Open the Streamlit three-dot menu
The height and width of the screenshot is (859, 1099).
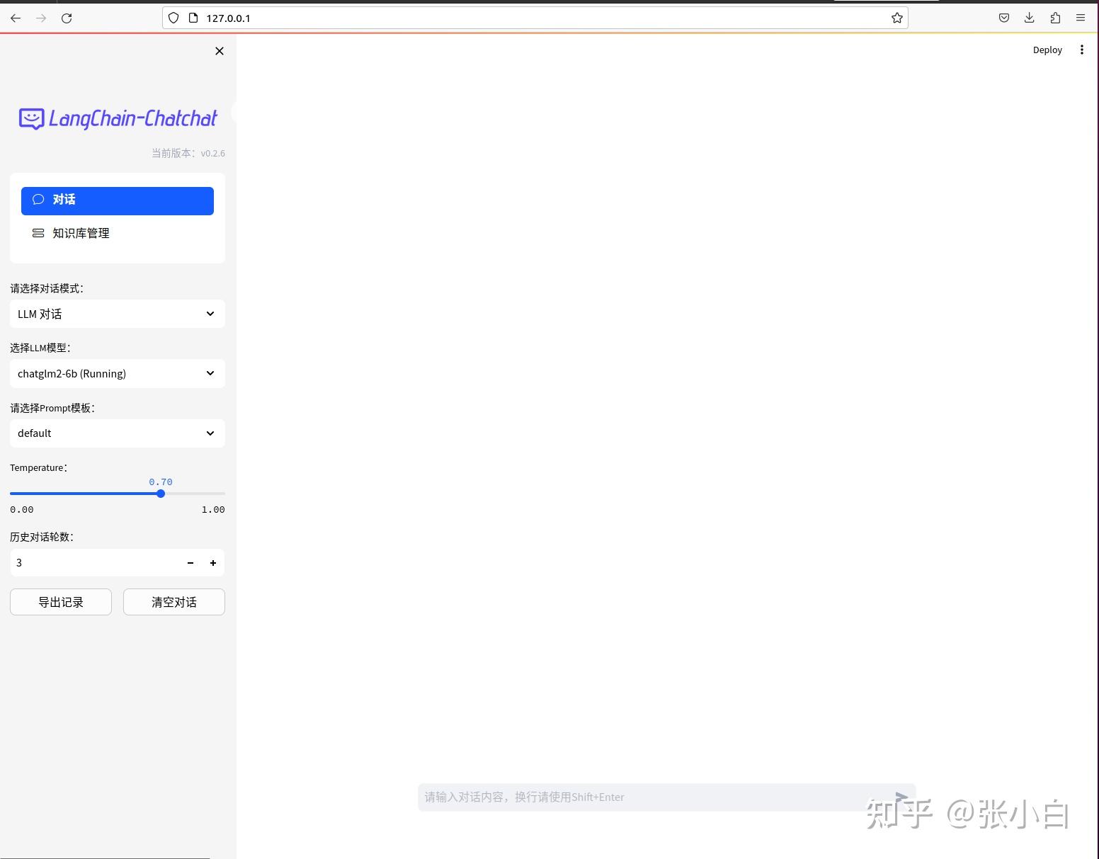click(x=1081, y=50)
